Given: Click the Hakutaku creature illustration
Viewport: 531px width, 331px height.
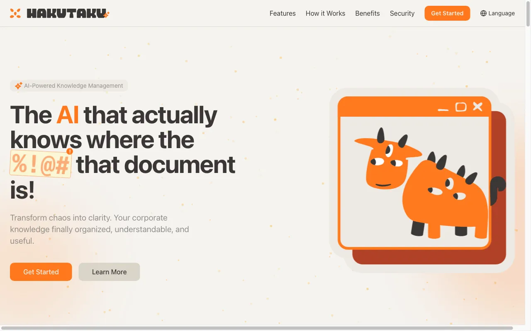Looking at the screenshot, I should (429, 184).
